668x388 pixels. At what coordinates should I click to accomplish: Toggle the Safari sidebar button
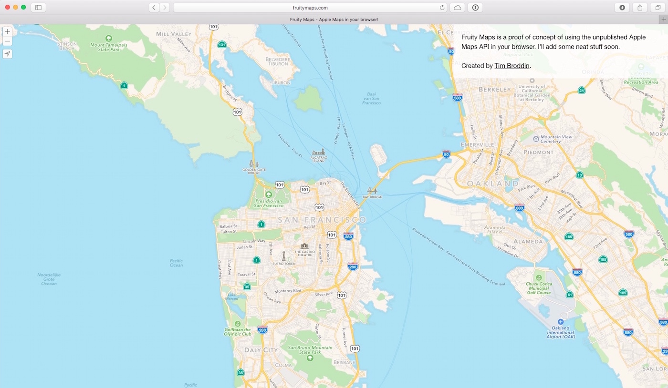[x=38, y=7]
